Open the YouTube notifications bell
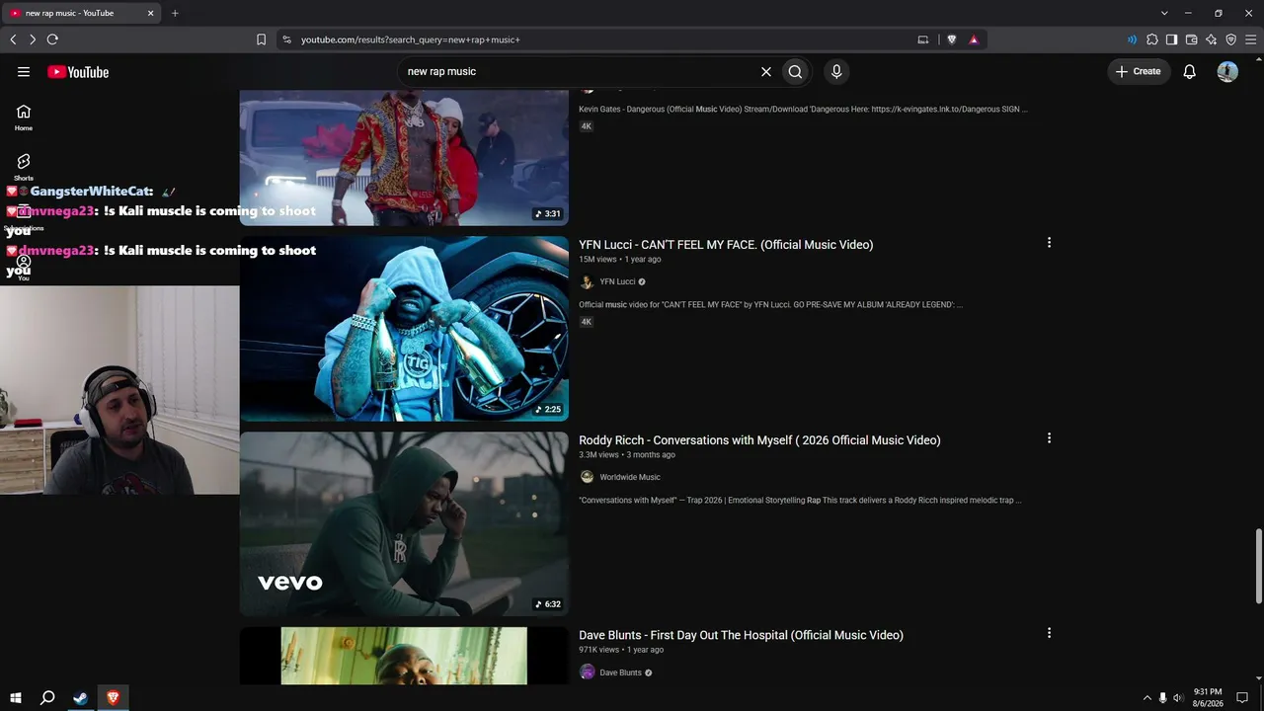1264x711 pixels. click(x=1190, y=71)
